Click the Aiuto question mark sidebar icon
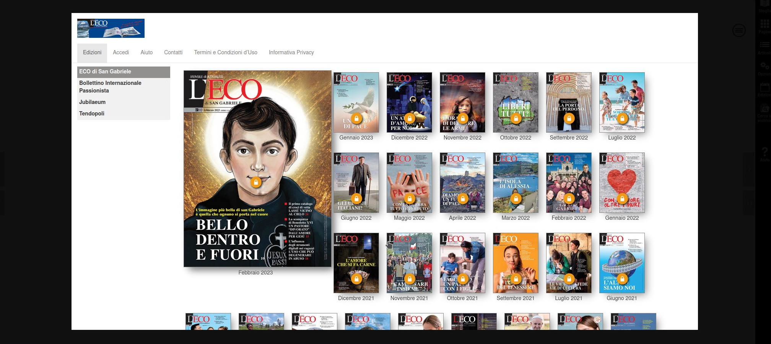 click(x=764, y=152)
